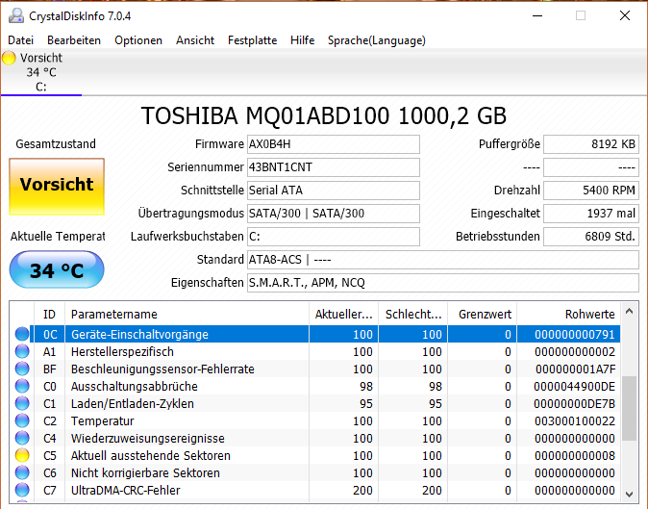Open the Festplatte menu
Viewport: 648px width, 509px height.
pos(253,40)
